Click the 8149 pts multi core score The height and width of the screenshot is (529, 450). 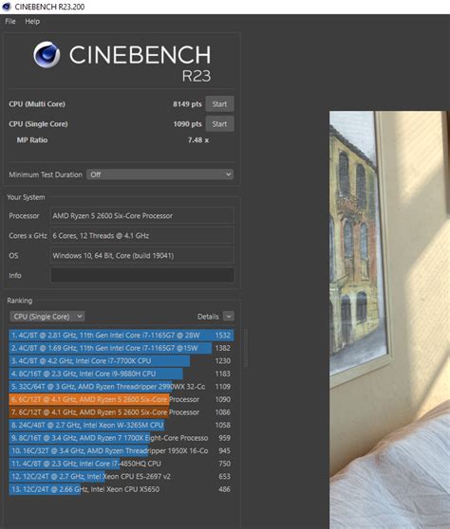[187, 104]
